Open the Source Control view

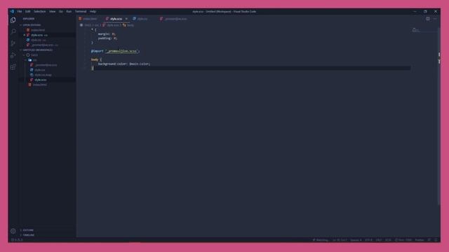13,43
